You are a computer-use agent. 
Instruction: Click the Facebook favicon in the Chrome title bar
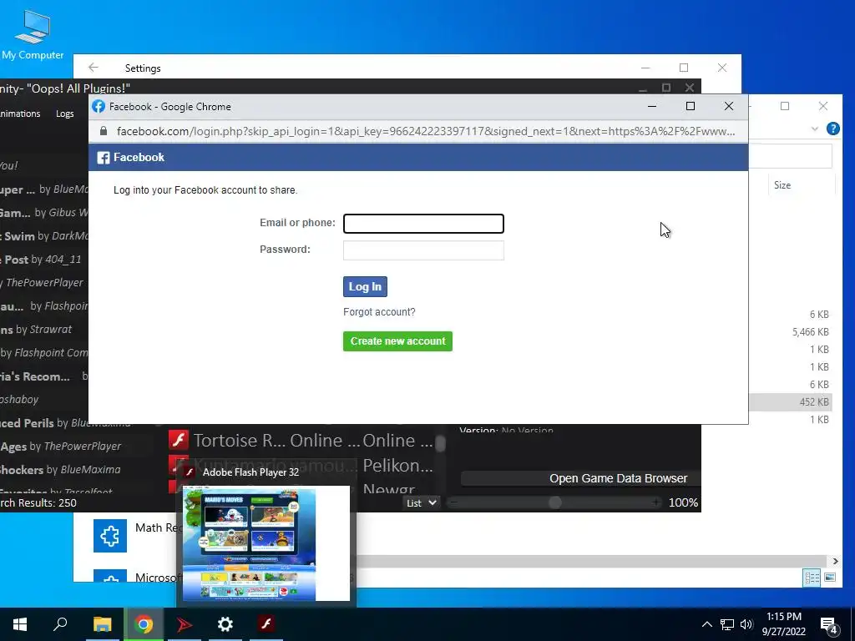99,106
